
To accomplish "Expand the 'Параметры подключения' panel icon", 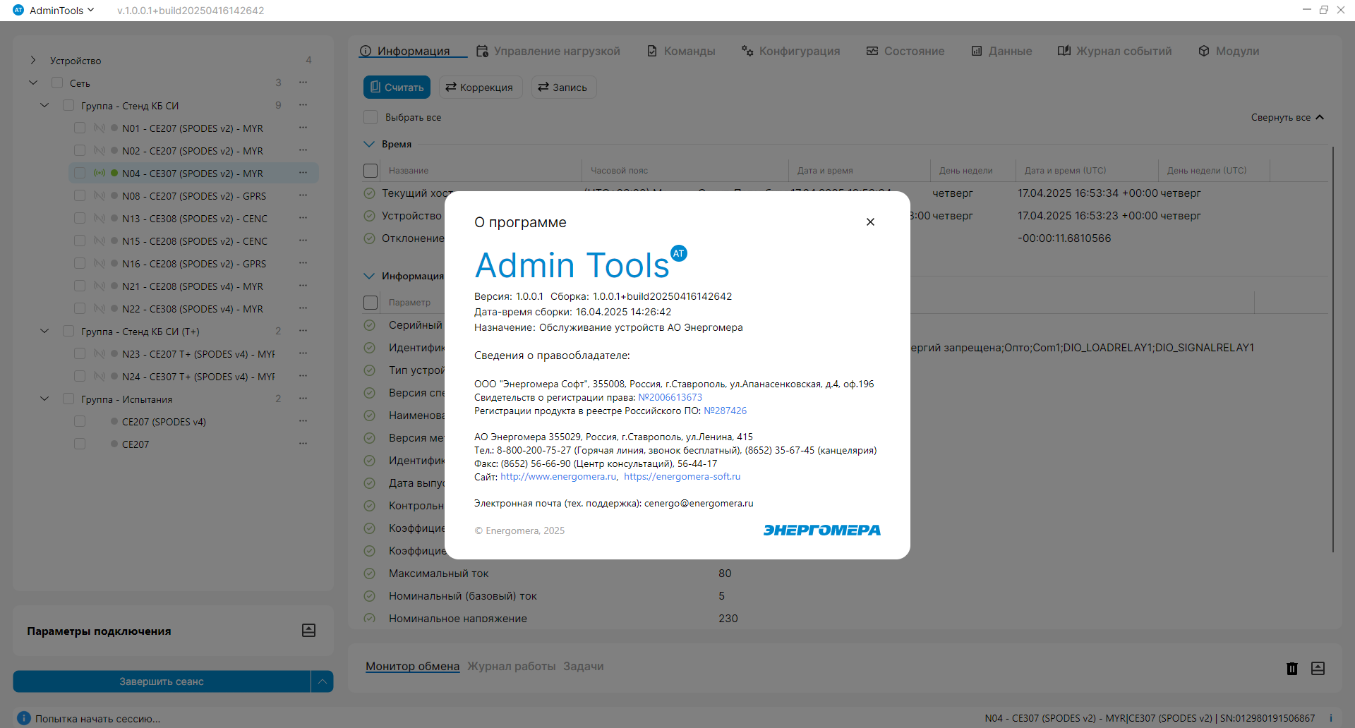I will (308, 631).
